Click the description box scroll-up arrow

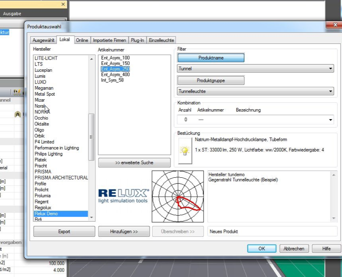(333, 175)
